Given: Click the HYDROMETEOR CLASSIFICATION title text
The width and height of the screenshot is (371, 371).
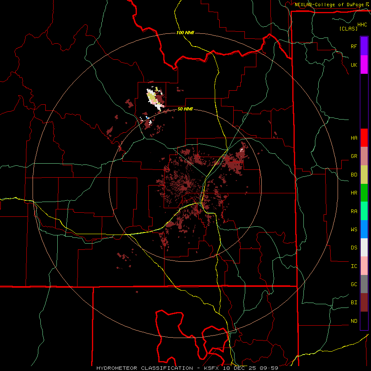Looking at the screenshot, I should pyautogui.click(x=145, y=368).
